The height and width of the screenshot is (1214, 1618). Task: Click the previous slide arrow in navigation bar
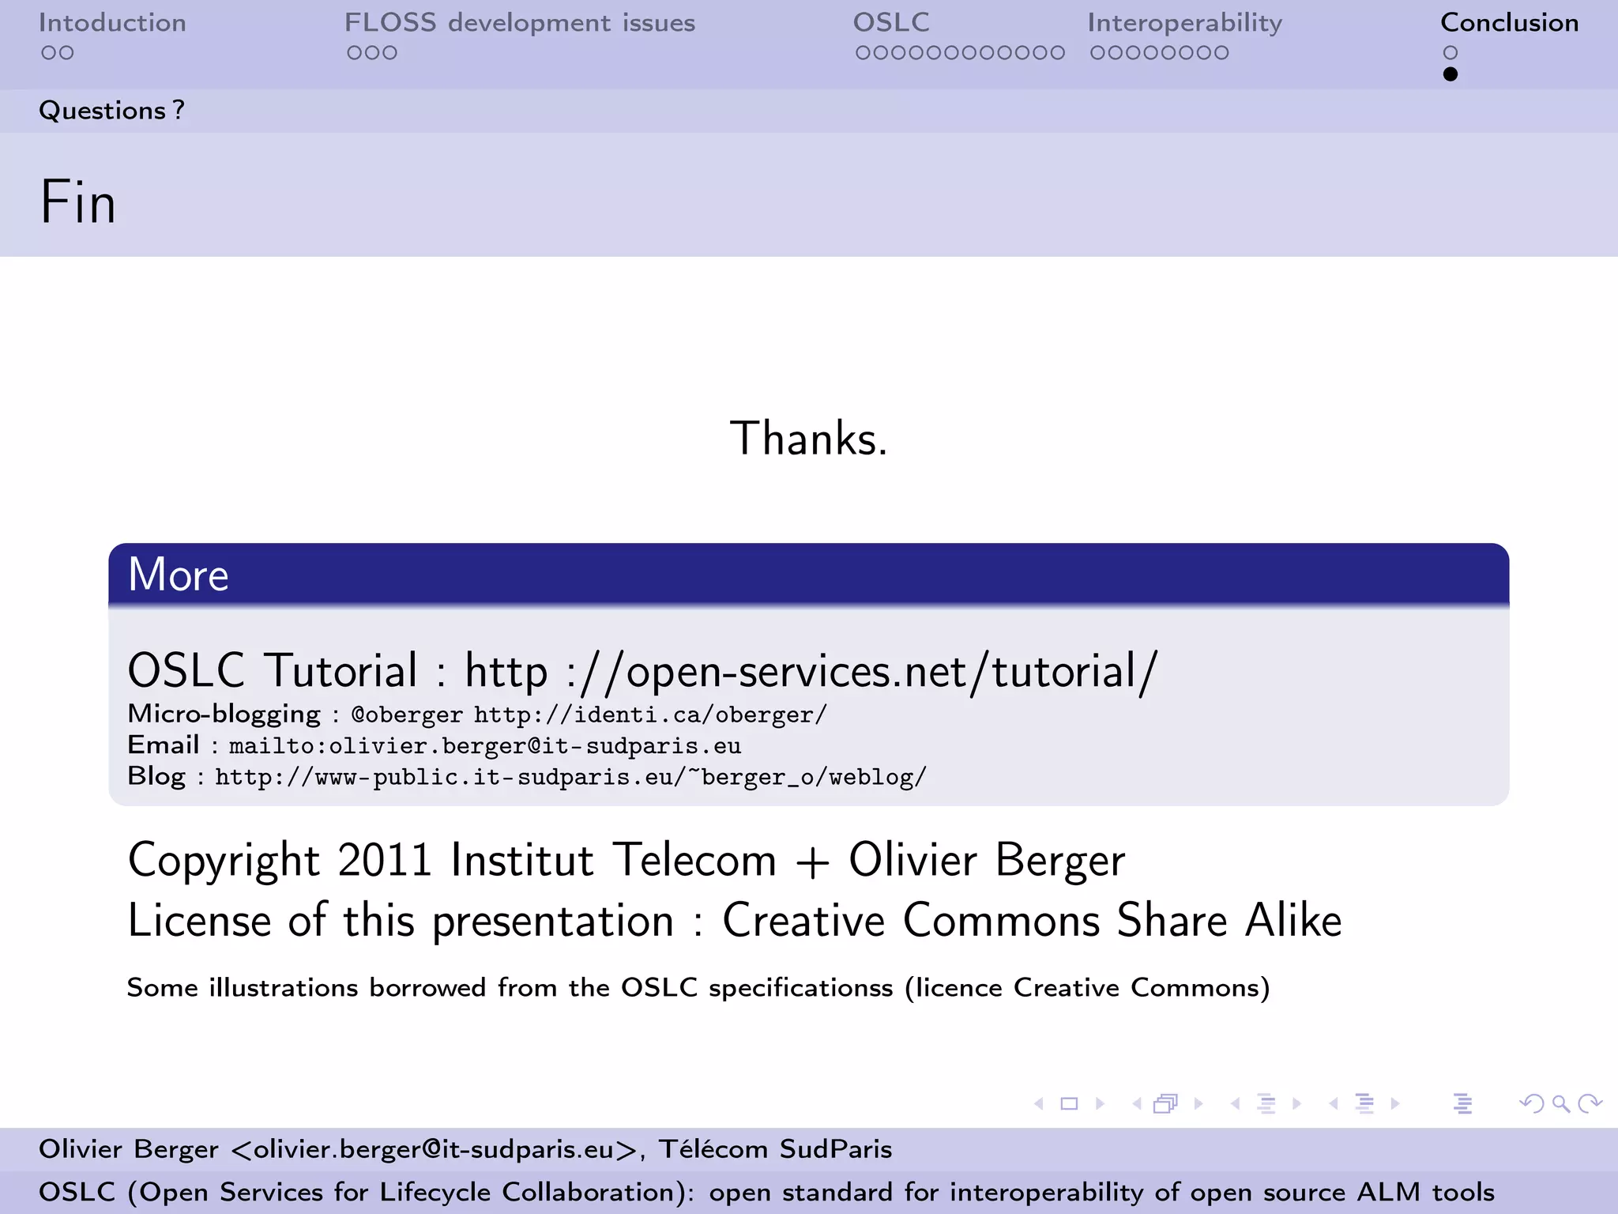[1039, 1103]
